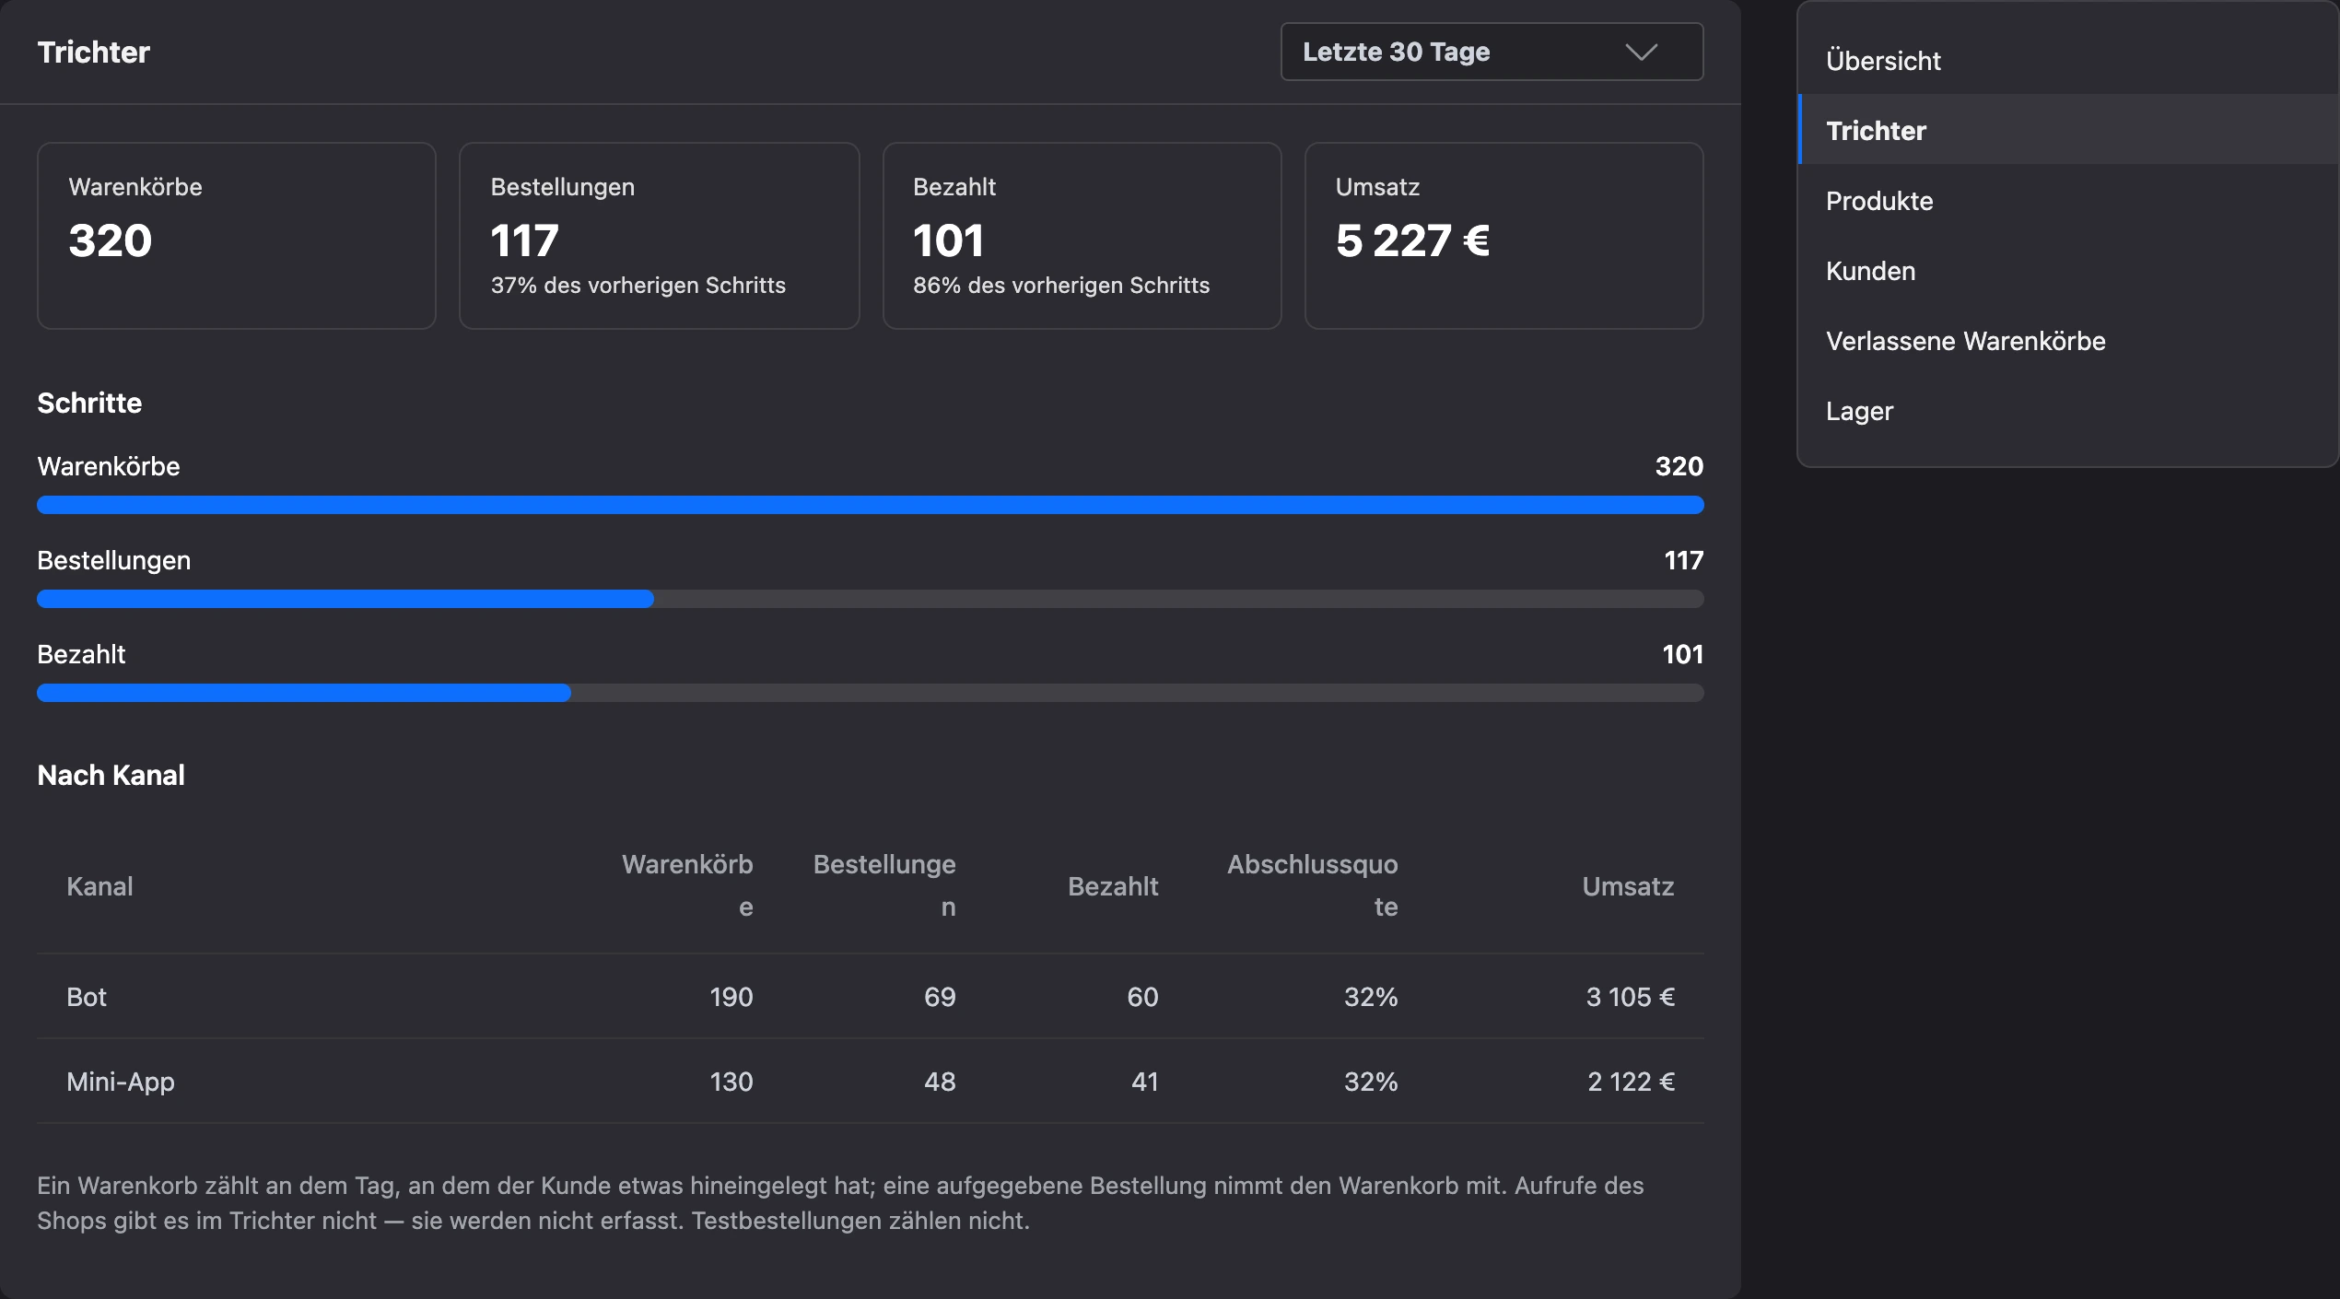Click the Warenkörbe progress bar

pos(871,505)
